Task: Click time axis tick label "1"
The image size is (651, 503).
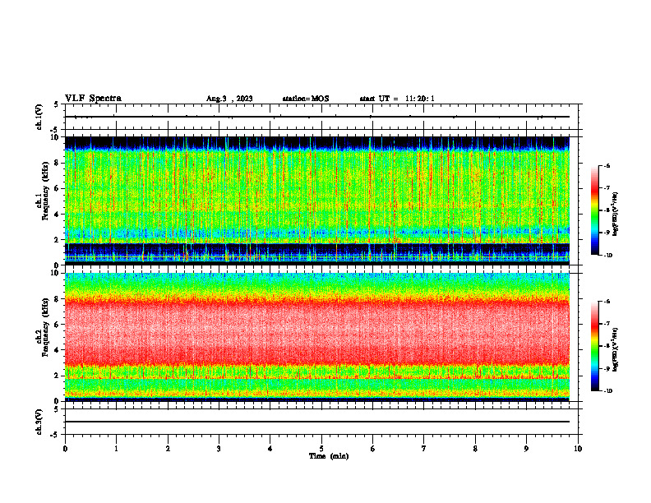Action: pyautogui.click(x=116, y=449)
